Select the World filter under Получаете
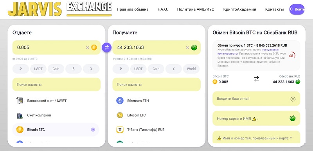313x151 pixels. (191, 69)
